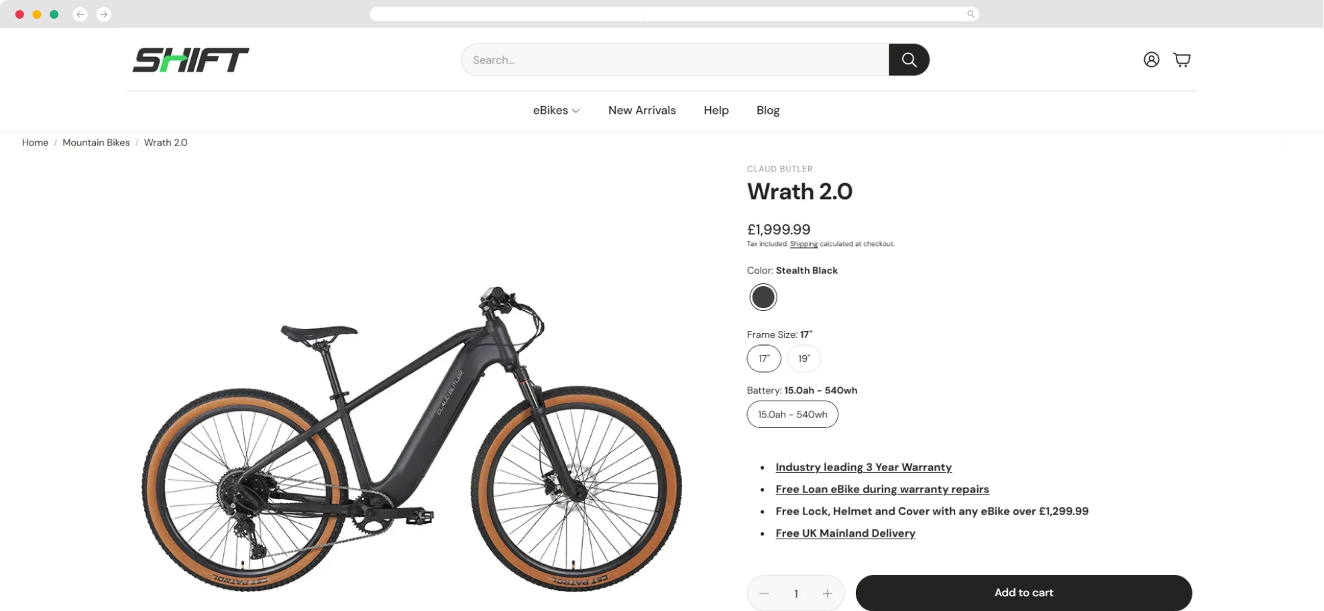Select the 17" frame size option
Screen dimensions: 1324x611
(x=764, y=358)
